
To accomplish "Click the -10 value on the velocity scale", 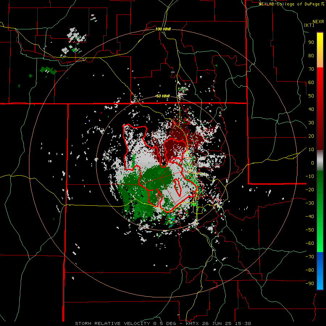I will [x=310, y=176].
